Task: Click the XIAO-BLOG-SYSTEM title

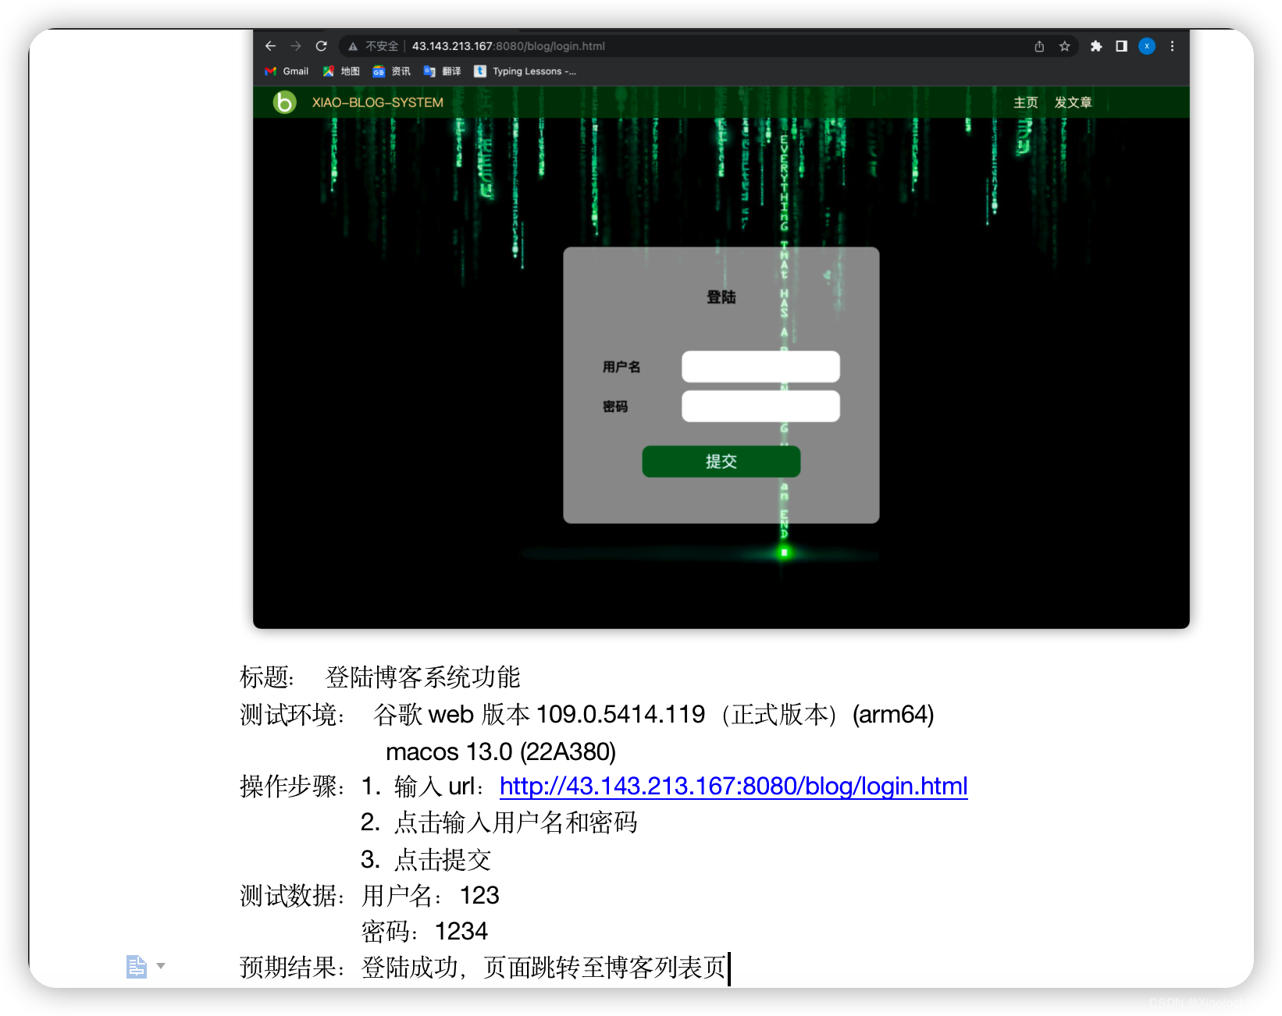Action: (377, 102)
